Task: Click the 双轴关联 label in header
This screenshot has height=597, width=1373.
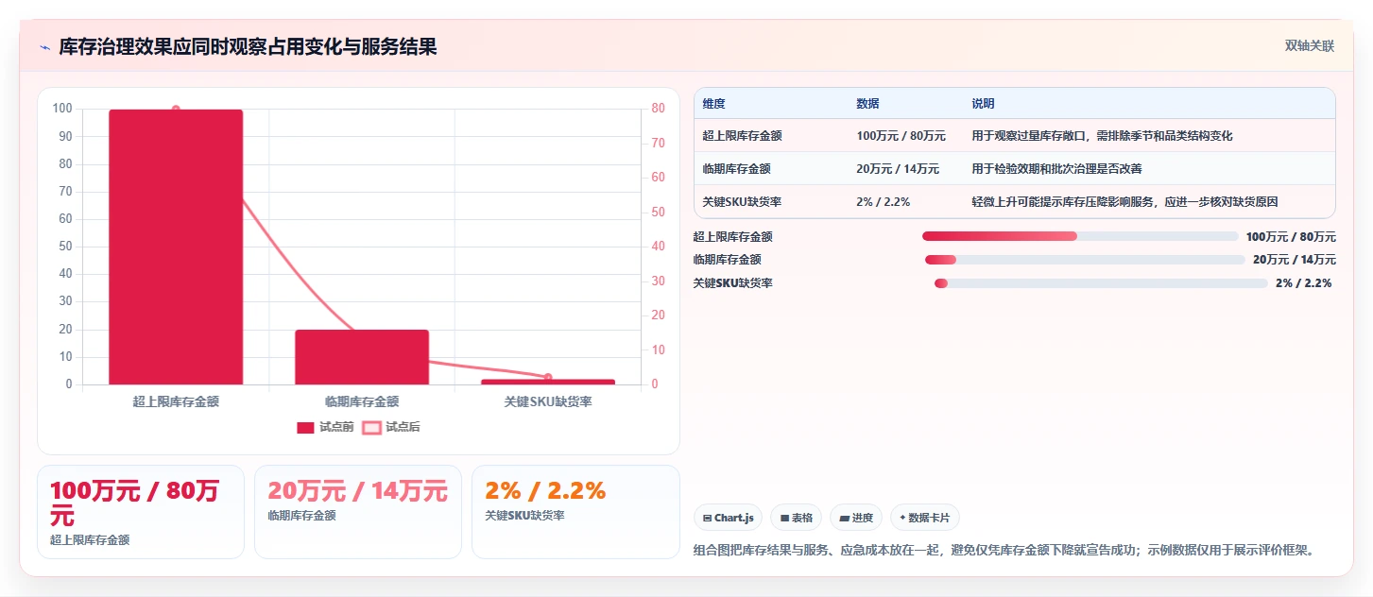Action: (1310, 46)
